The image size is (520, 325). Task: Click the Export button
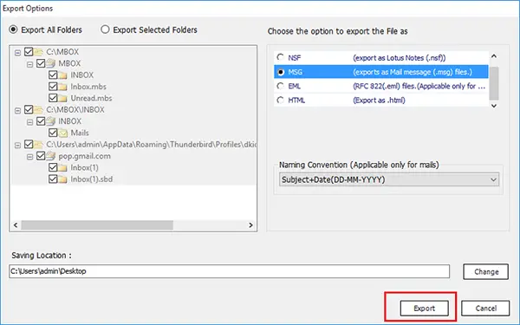tap(424, 308)
